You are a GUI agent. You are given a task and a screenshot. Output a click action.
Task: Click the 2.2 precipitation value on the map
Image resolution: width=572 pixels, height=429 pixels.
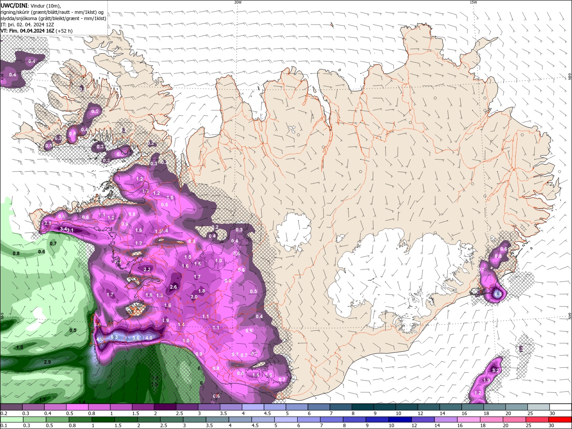[x=147, y=269]
